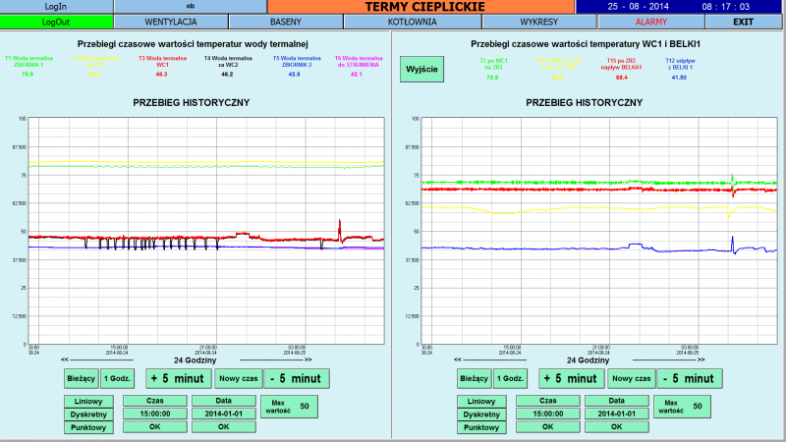Viewport: 786px width, 442px height.
Task: Click the T2 Woda termalna za PO1 legend label
Action: coord(95,62)
